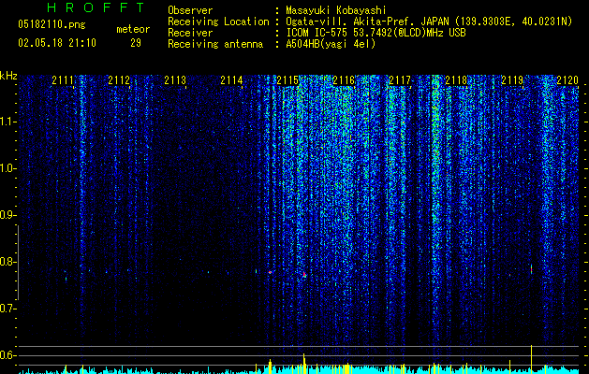Click the gray range bar beside the frequency axis
589x374 pixels.
click(x=18, y=263)
